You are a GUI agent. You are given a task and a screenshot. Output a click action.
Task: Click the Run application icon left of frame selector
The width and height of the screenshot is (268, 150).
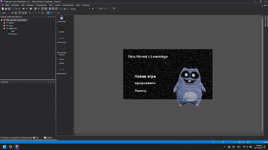(65, 9)
